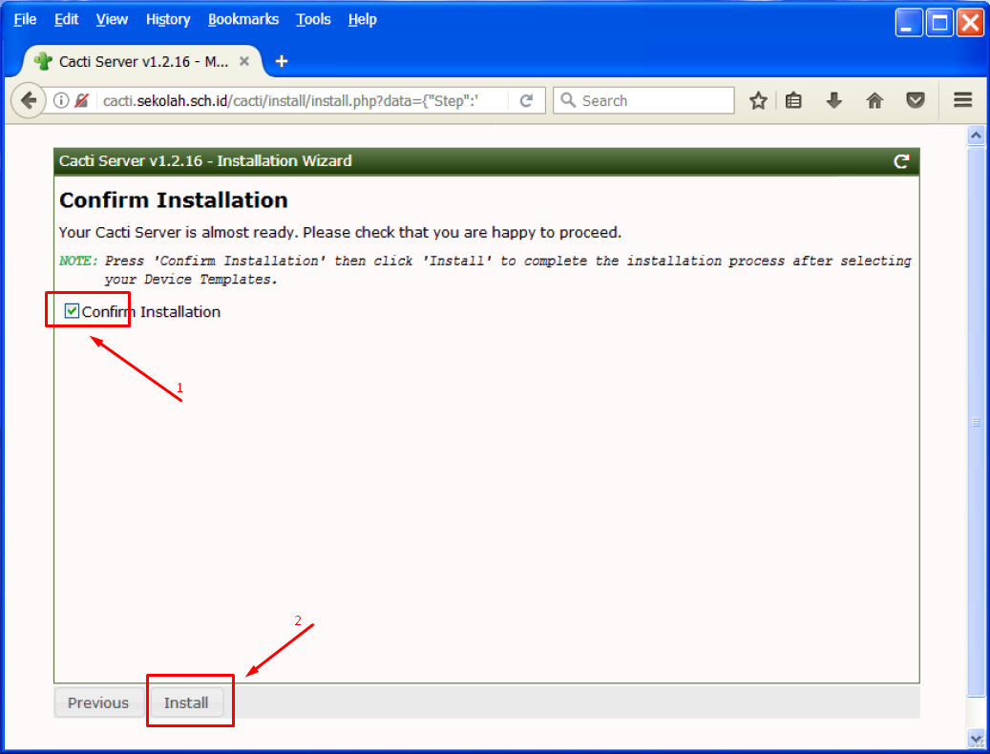
Task: Click the Install button
Action: click(x=186, y=702)
